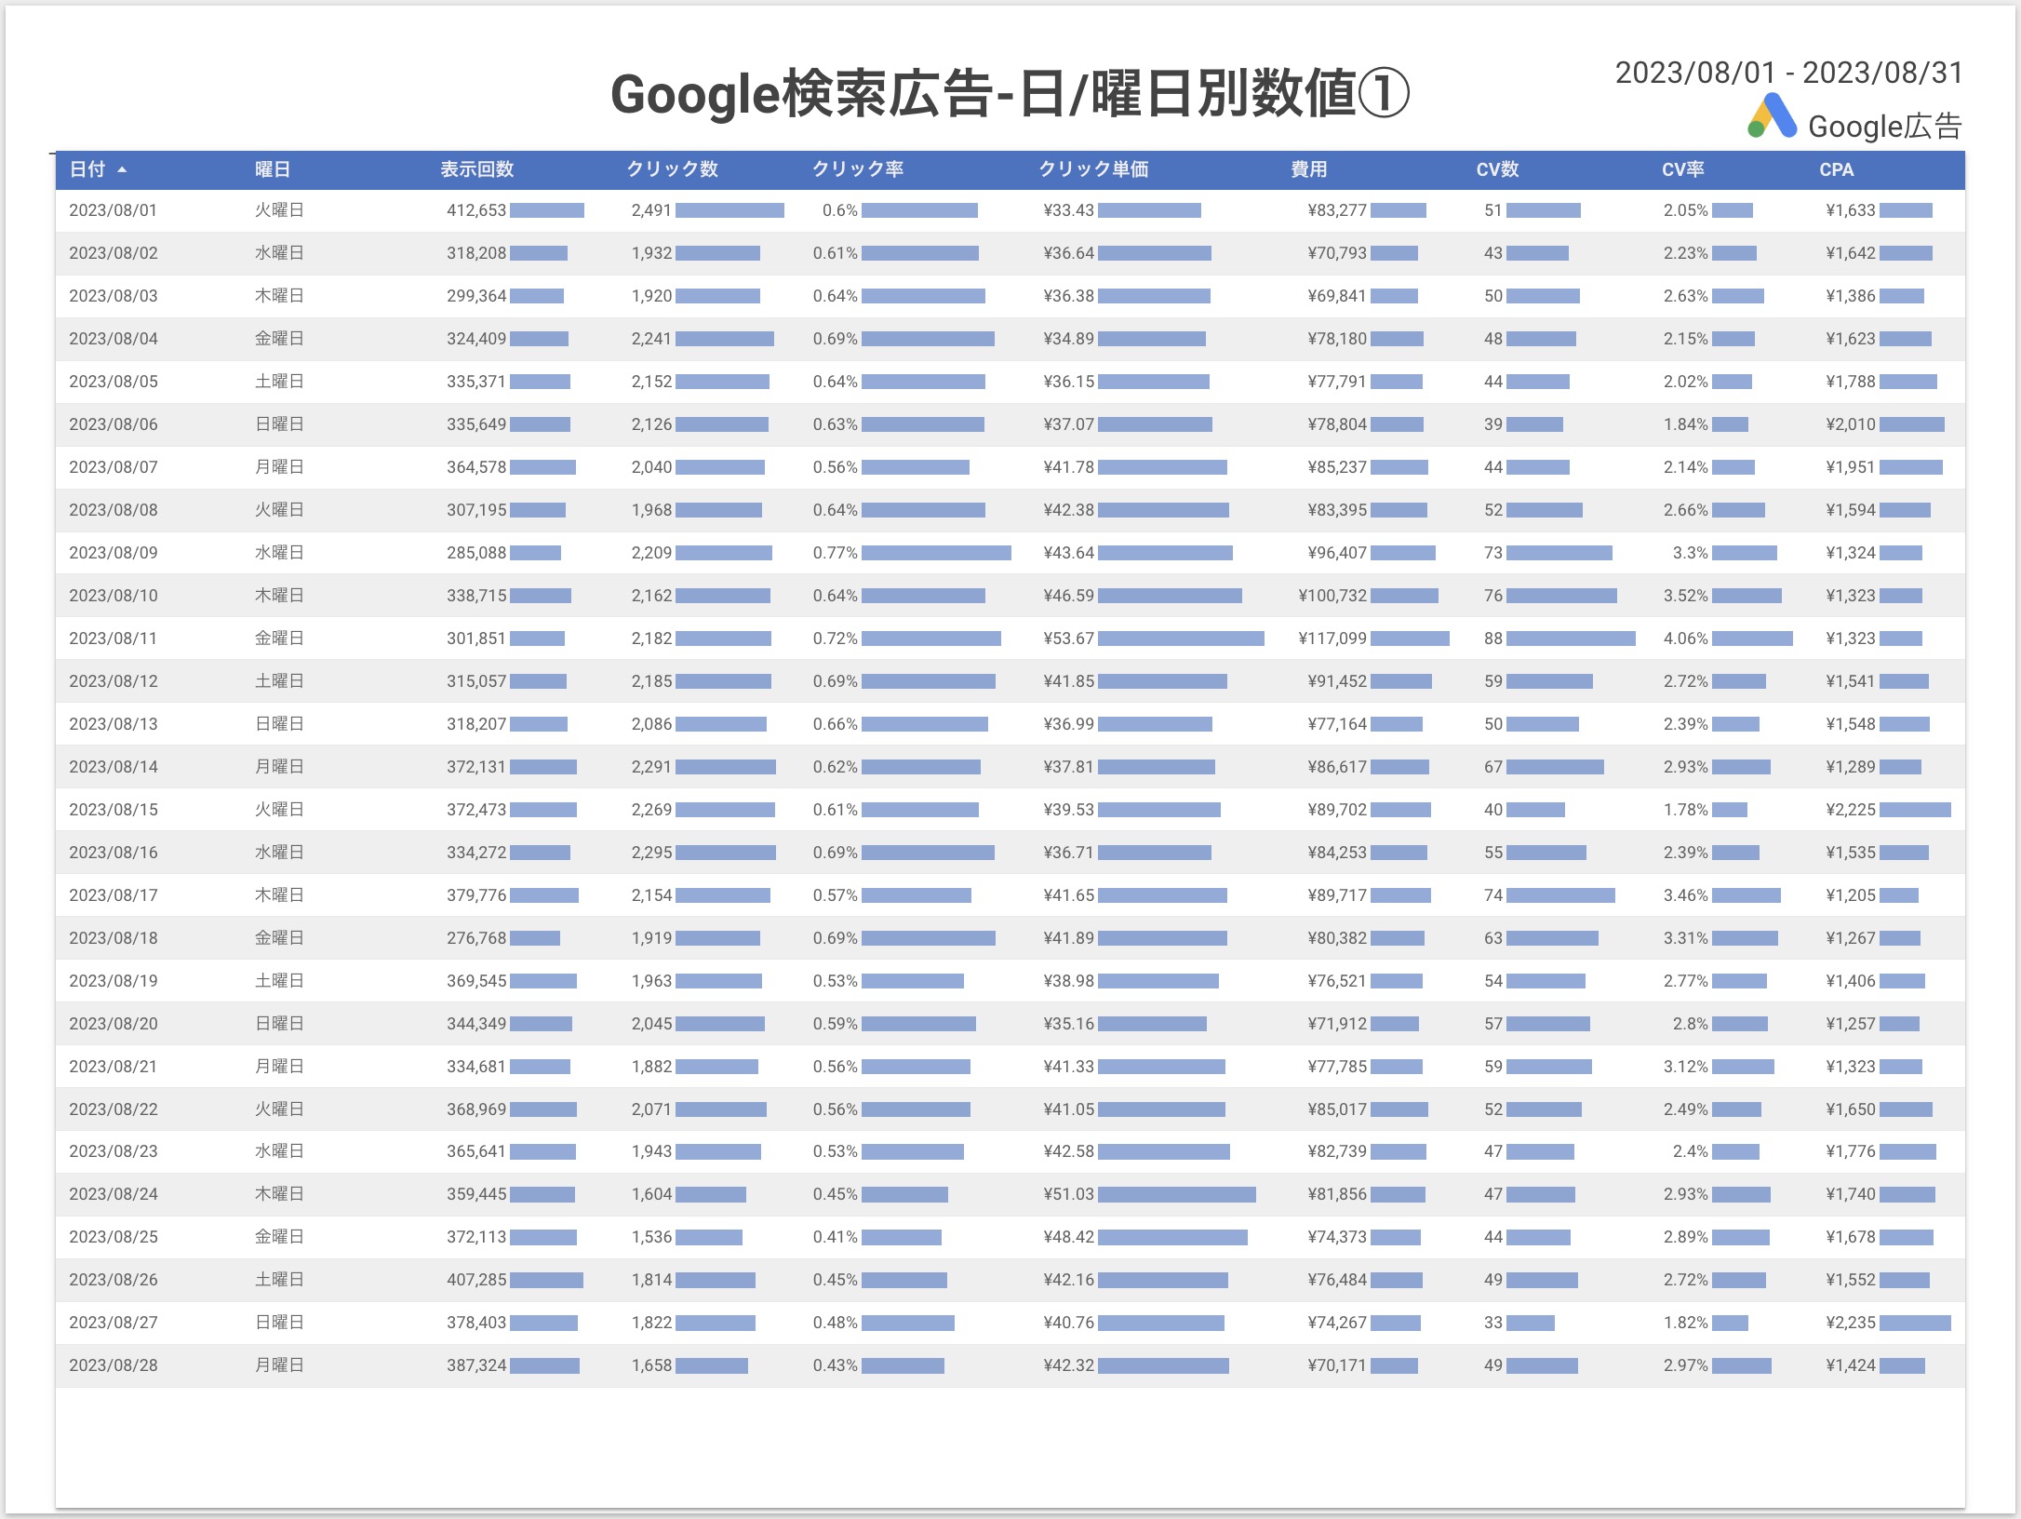Select date cell 2023/08/09
This screenshot has width=2021, height=1519.
pos(114,553)
